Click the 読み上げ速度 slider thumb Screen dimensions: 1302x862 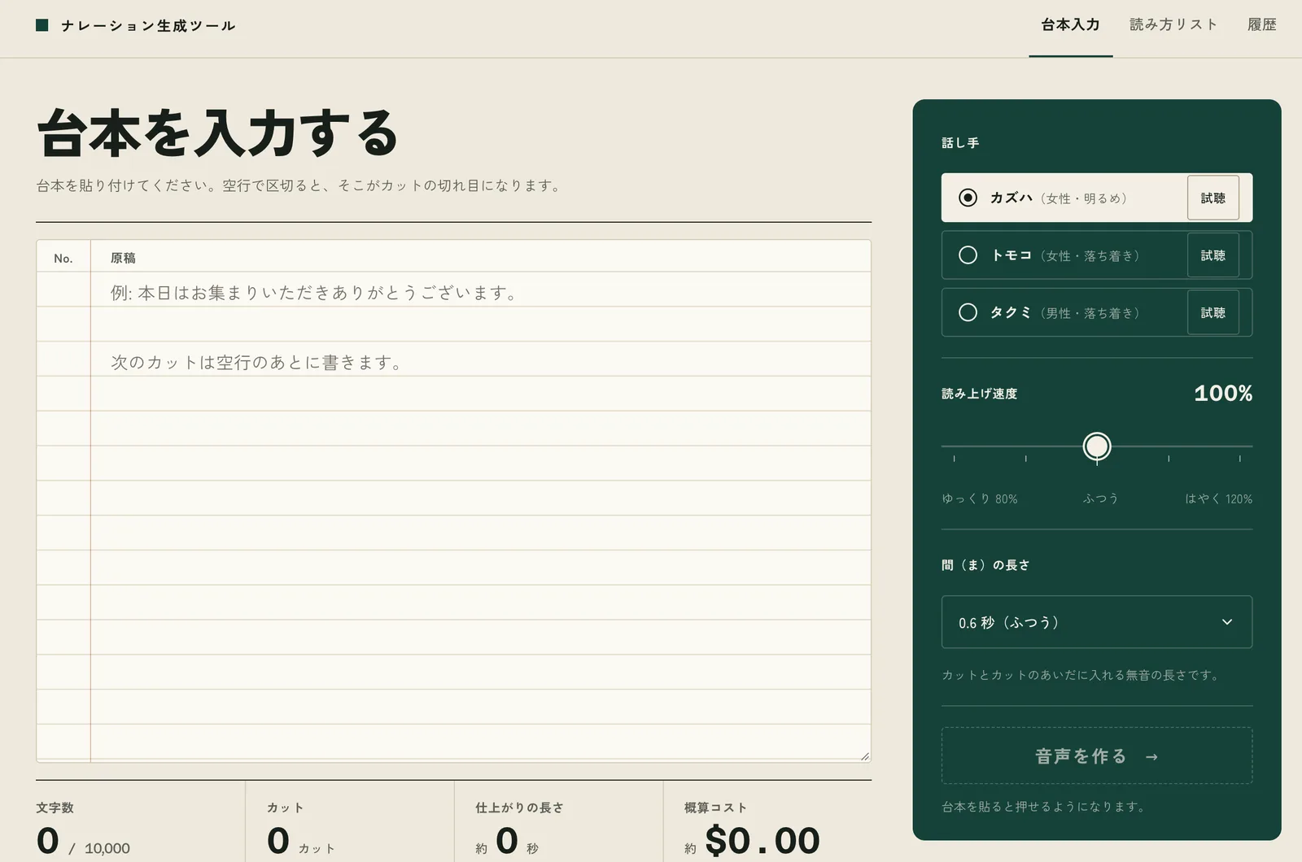coord(1097,446)
